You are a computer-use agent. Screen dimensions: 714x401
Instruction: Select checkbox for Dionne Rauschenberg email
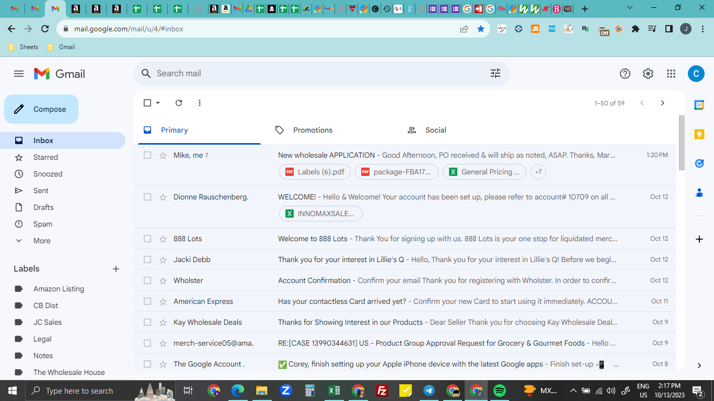[x=147, y=197]
